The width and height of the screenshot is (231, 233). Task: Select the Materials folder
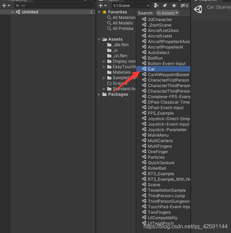(119, 72)
